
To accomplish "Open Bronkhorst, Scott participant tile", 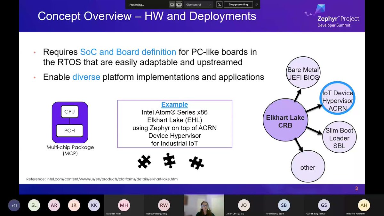I will pos(284,205).
